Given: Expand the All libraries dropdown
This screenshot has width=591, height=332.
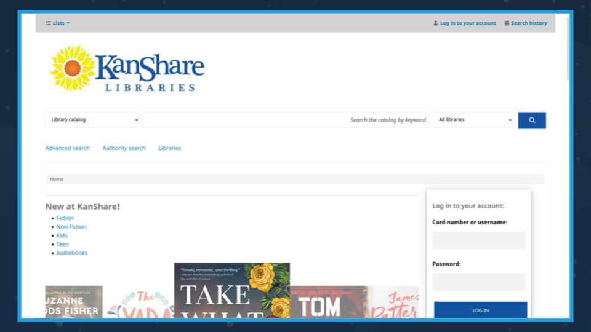Looking at the screenshot, I should pos(473,120).
